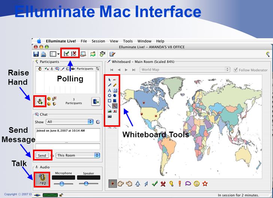Select the hollow ellipse tool
The height and width of the screenshot is (198, 273).
[x=109, y=96]
